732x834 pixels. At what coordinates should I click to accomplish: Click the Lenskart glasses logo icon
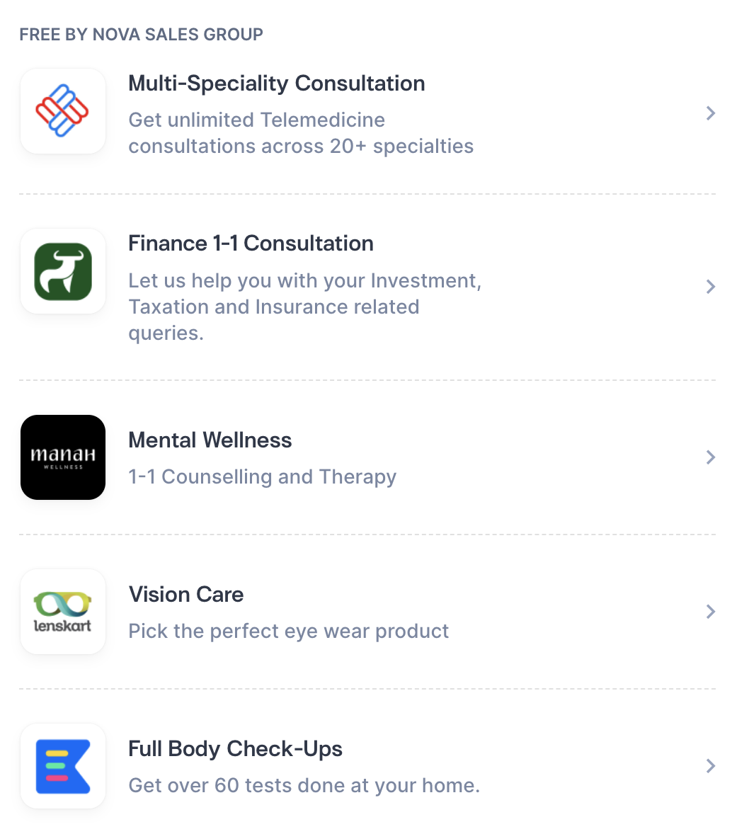pyautogui.click(x=63, y=612)
